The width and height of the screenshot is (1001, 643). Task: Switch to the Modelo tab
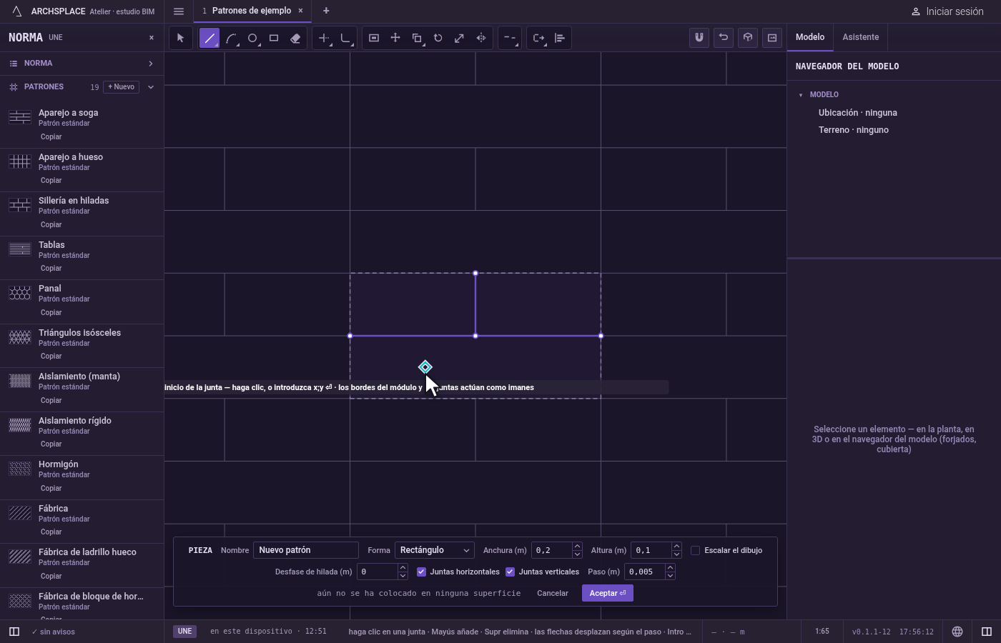point(810,37)
